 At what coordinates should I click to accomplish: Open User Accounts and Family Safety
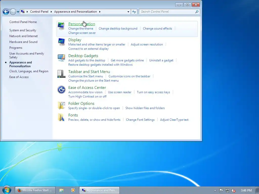27,55
